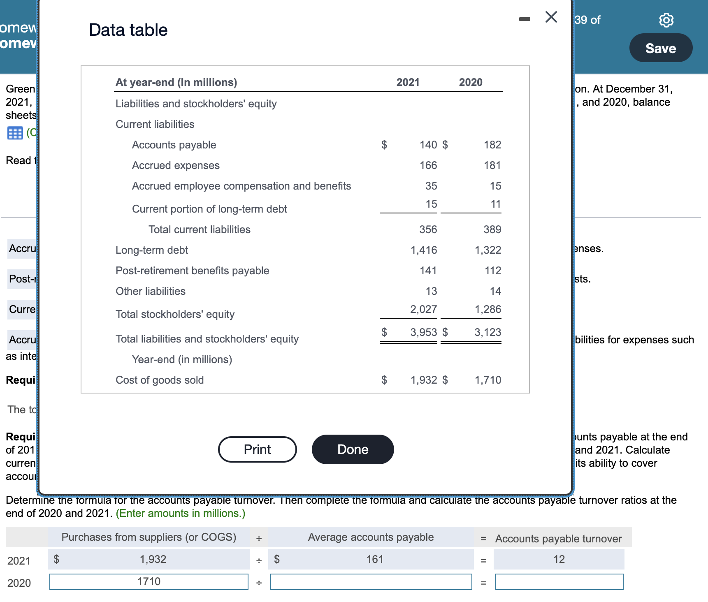Open the Read the requirements link

coord(19,160)
